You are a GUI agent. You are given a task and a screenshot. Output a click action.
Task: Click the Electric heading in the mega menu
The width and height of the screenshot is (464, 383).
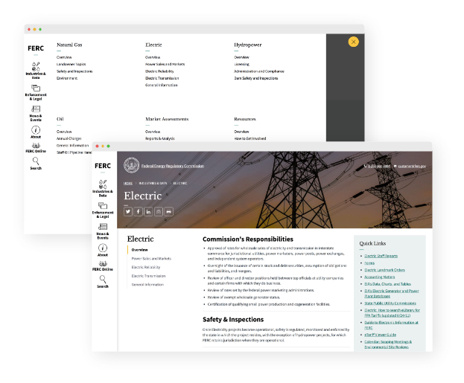[x=153, y=45]
